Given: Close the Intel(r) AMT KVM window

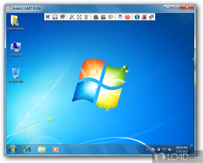Looking at the screenshot, I should (x=187, y=7).
